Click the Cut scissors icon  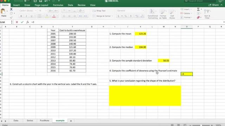pos(11,9)
